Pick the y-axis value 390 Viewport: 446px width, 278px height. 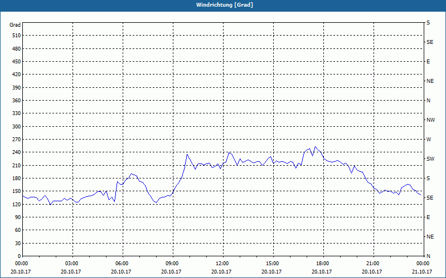click(17, 88)
